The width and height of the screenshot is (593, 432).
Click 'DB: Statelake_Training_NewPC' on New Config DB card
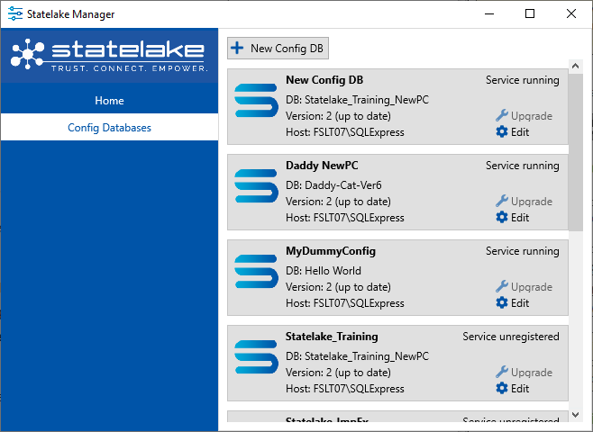[x=358, y=100]
